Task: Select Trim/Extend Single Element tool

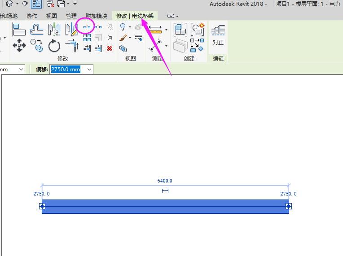Action: tap(87, 48)
